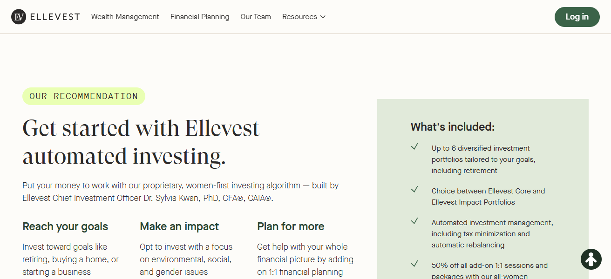Open the Resources navigation menu
This screenshot has height=279, width=611.
299,17
